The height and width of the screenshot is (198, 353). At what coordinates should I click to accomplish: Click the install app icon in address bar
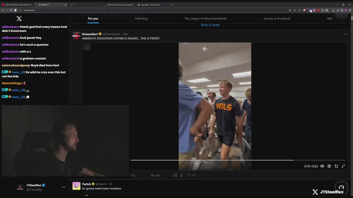290,10
